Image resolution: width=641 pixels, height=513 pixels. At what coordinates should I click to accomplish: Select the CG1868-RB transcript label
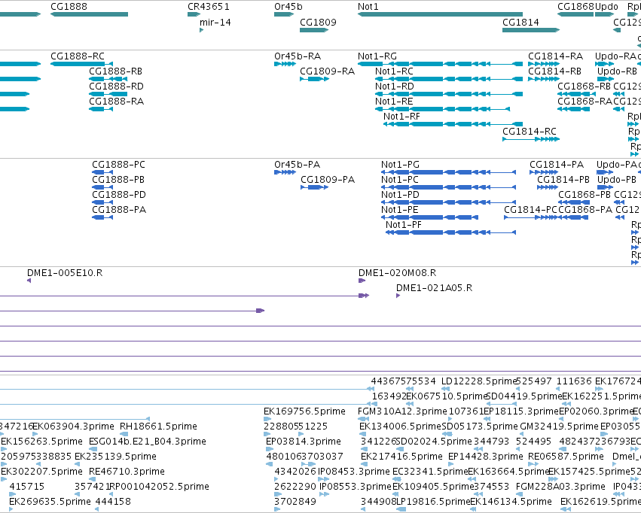tap(585, 86)
